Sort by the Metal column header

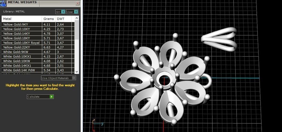(22, 19)
